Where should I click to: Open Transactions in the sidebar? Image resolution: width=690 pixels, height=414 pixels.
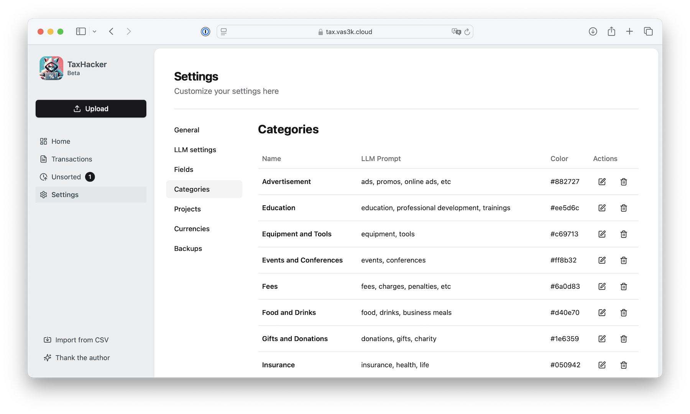pos(91,159)
